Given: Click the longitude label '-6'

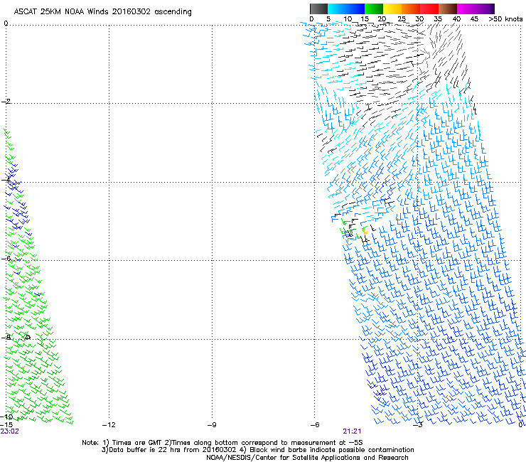Looking at the screenshot, I should tap(315, 425).
